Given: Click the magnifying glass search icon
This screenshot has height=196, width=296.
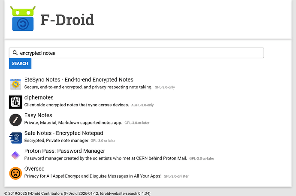Looking at the screenshot, I should pyautogui.click(x=15, y=53).
